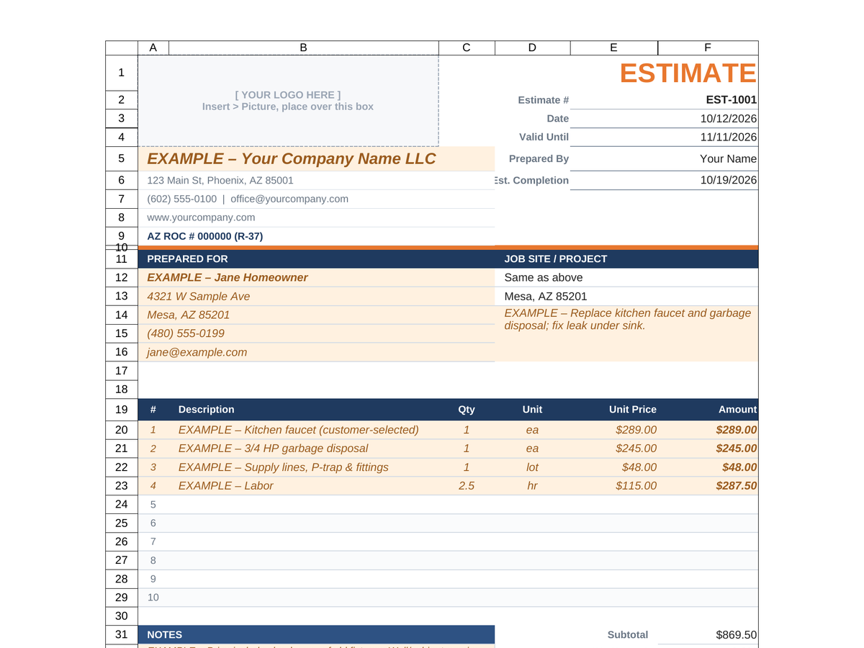Select row 31 header
Viewport: 864px width, 648px height.
click(x=122, y=634)
